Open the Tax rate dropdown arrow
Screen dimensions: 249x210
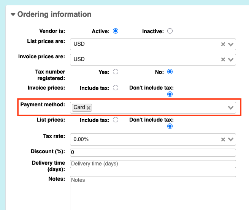click(231, 139)
